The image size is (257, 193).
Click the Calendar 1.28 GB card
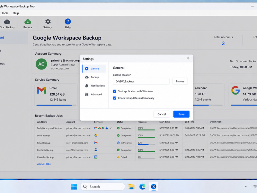click(x=208, y=95)
